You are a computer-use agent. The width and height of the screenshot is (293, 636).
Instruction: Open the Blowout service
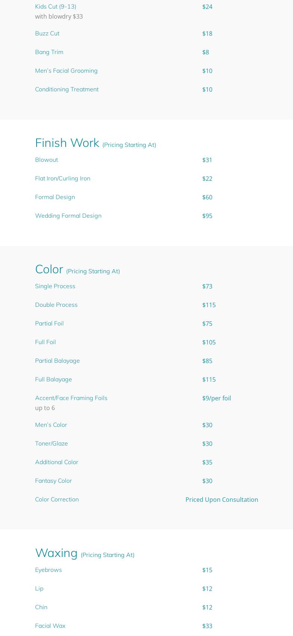click(46, 160)
